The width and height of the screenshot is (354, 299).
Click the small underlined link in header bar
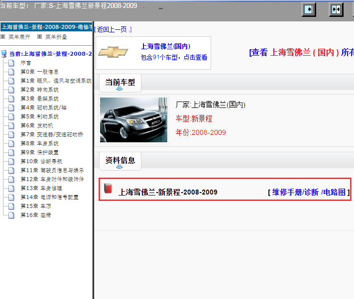click(x=161, y=8)
